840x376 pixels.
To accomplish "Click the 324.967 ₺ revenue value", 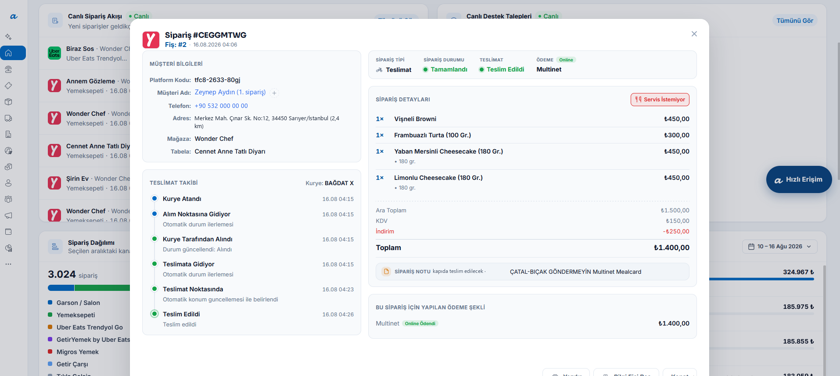I will pos(798,272).
